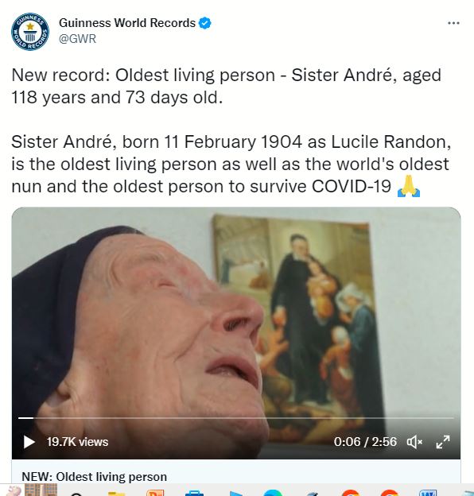474x496 pixels.
Task: Click the 19.7K views counter
Action: (x=77, y=442)
